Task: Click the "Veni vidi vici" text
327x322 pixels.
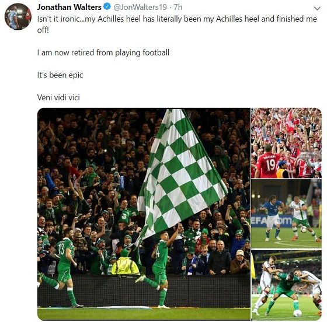Action: pos(58,97)
